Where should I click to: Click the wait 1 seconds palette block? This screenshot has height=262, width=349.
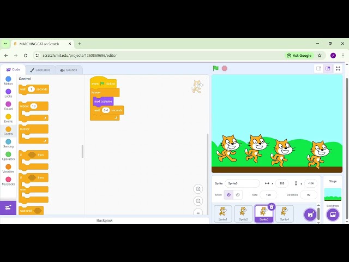coord(34,90)
